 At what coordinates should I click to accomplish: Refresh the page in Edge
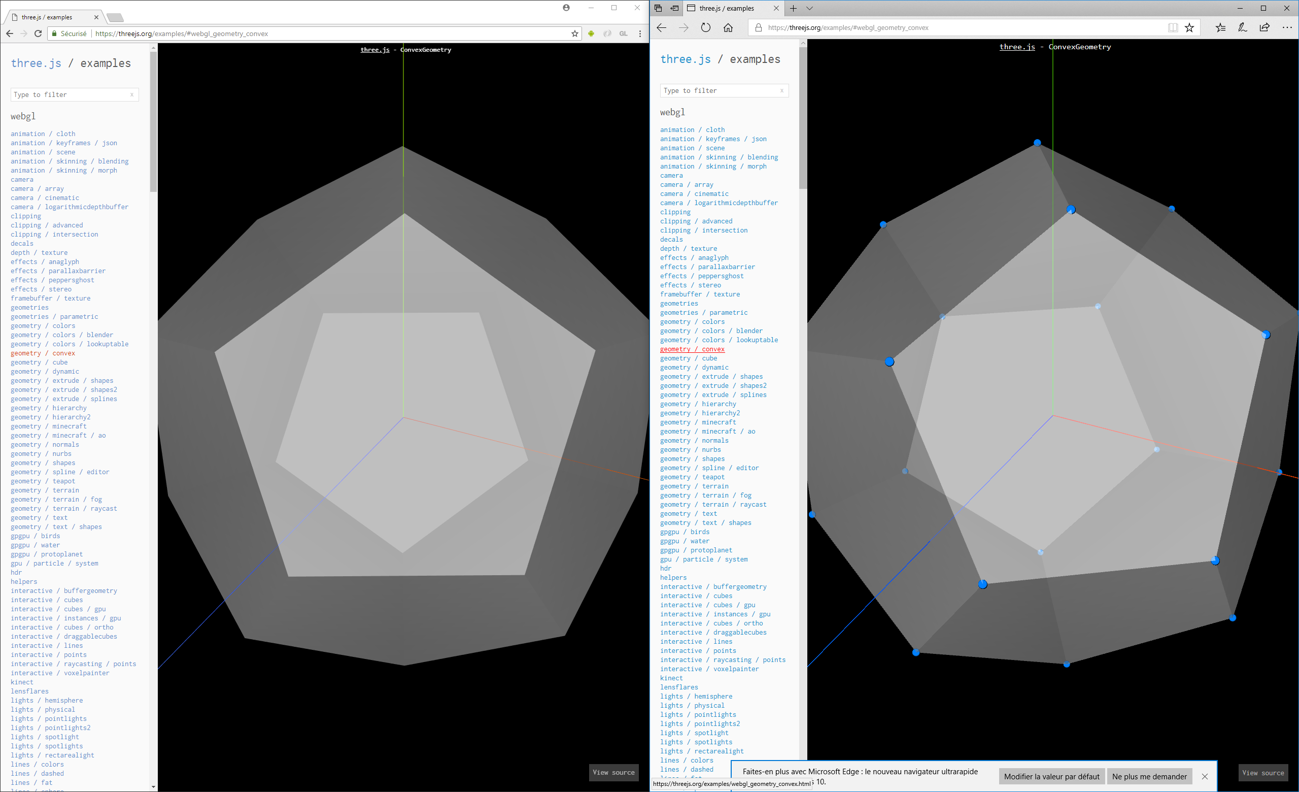pyautogui.click(x=706, y=27)
